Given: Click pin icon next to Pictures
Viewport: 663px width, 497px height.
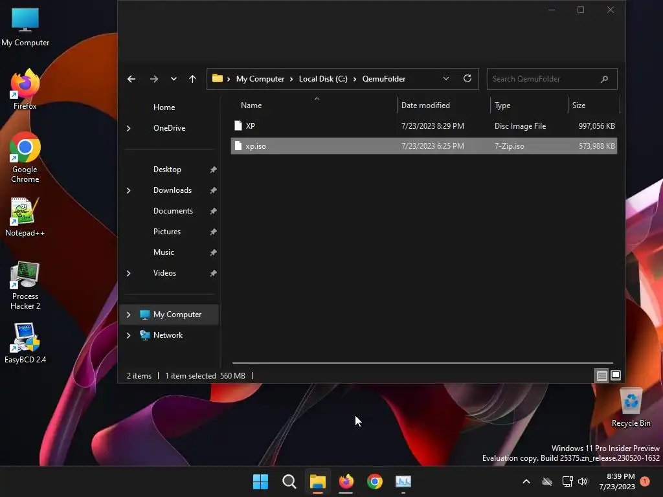Looking at the screenshot, I should 213,232.
